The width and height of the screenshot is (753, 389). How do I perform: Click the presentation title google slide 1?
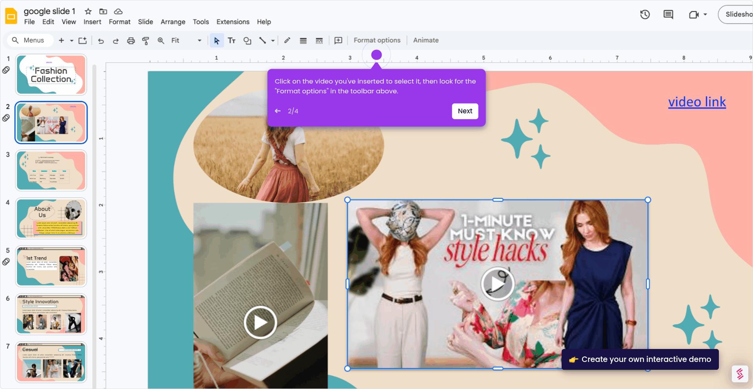[49, 11]
